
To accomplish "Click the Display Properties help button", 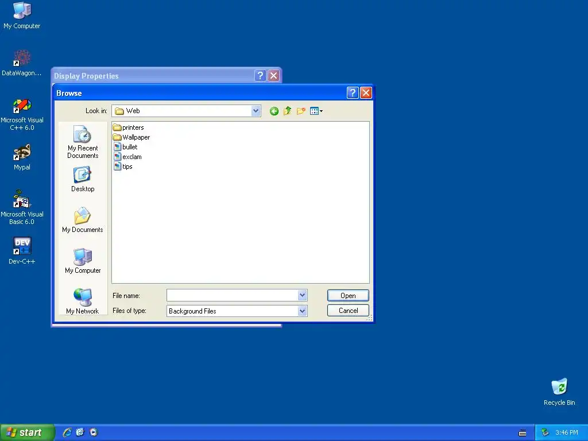I will (260, 75).
